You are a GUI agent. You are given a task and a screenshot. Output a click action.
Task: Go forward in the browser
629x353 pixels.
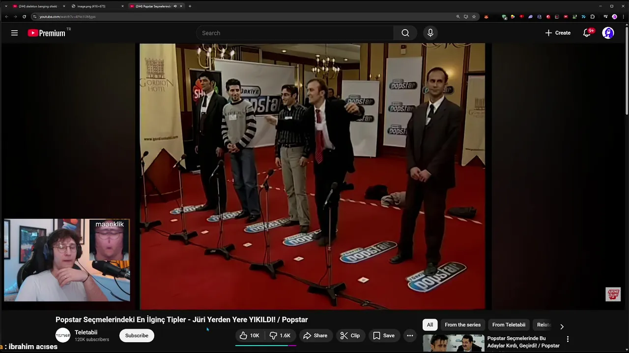(x=15, y=17)
